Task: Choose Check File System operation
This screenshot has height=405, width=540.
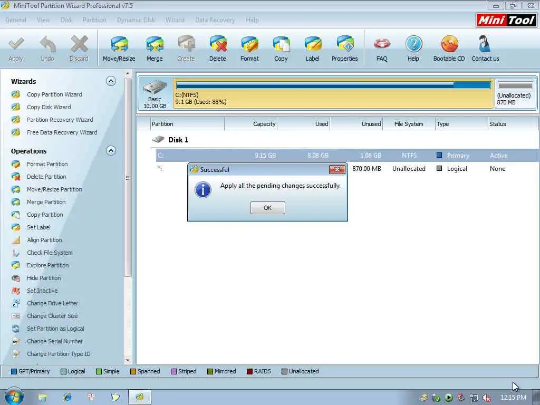Action: click(x=50, y=253)
